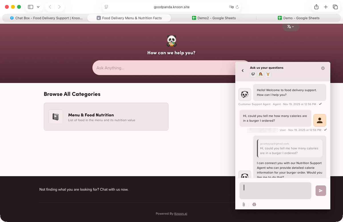Click the camera icon in the Menu category
343x222 pixels.
tap(56, 117)
